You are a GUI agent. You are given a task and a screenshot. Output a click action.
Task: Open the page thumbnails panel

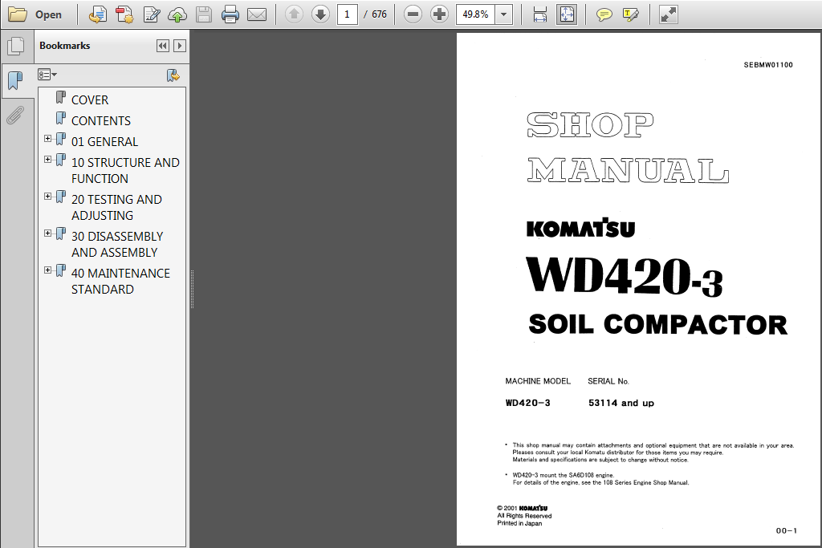click(x=16, y=46)
